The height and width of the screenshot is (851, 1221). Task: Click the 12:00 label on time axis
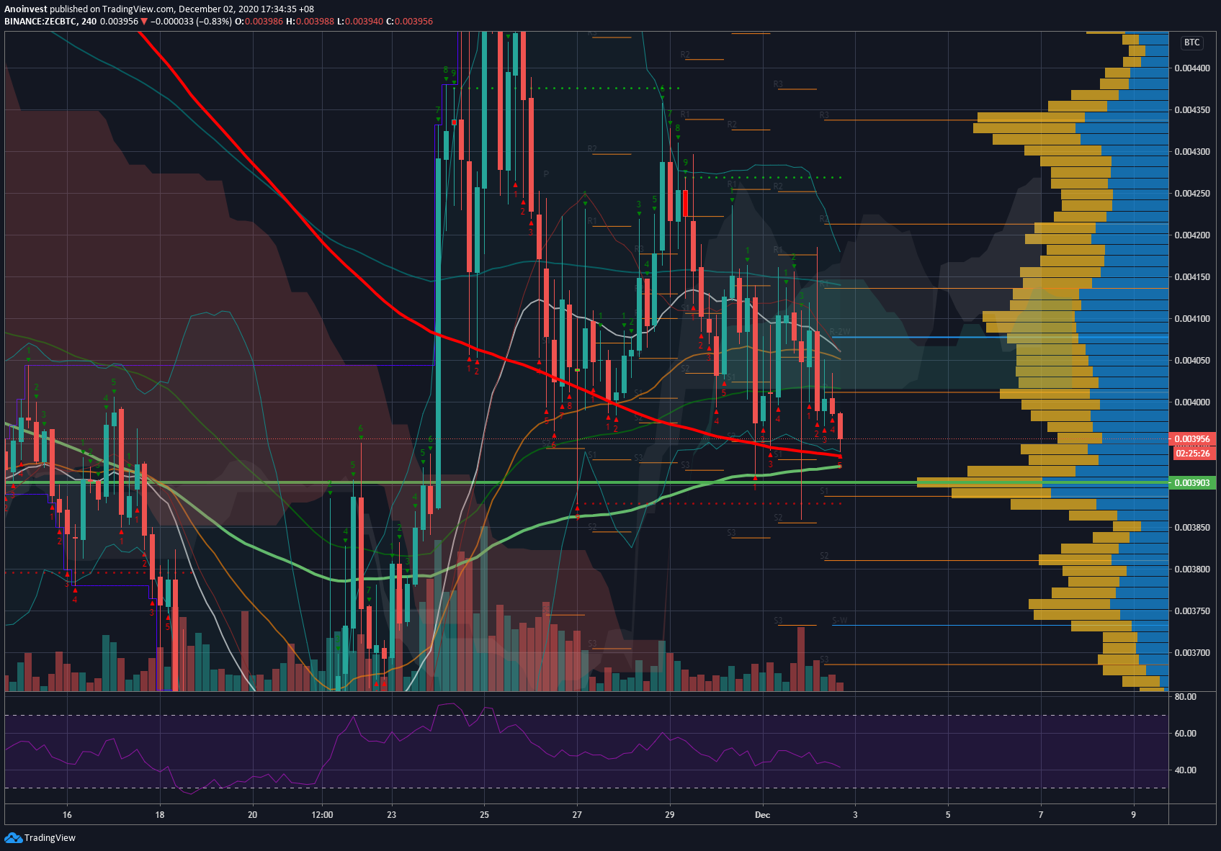322,815
